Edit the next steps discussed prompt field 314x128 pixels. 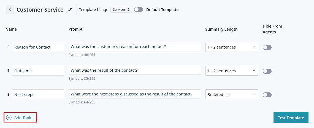pos(135,94)
